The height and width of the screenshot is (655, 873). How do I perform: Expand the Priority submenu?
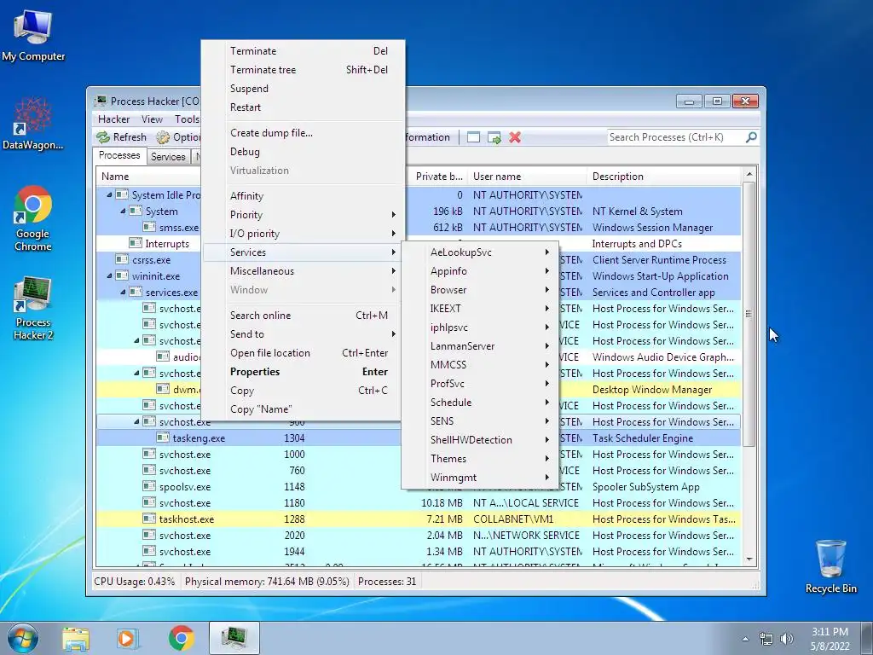pyautogui.click(x=301, y=215)
